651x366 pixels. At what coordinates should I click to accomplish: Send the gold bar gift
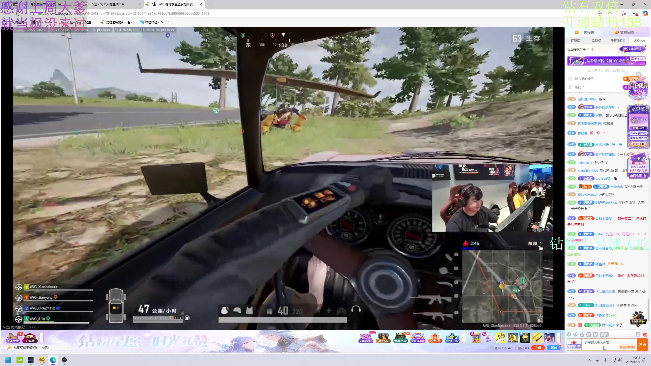point(537,338)
